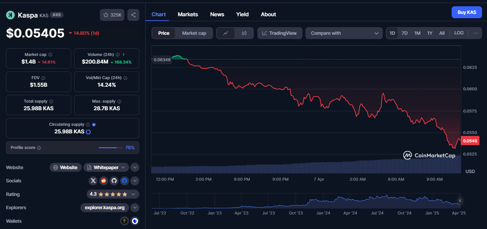This screenshot has width=487, height=229.
Task: Open the Facebook social link
Action: (x=124, y=181)
